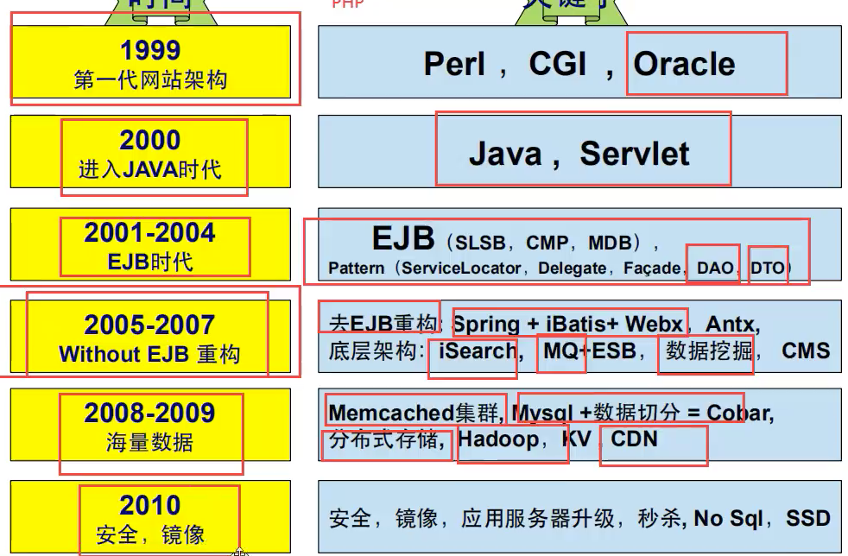Click the text Memcached集群
Screen dimensions: 848x556
(414, 414)
